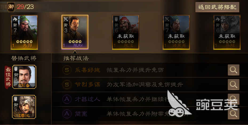Click 返回武将搭配 button
The width and height of the screenshot is (248, 125).
[217, 7]
